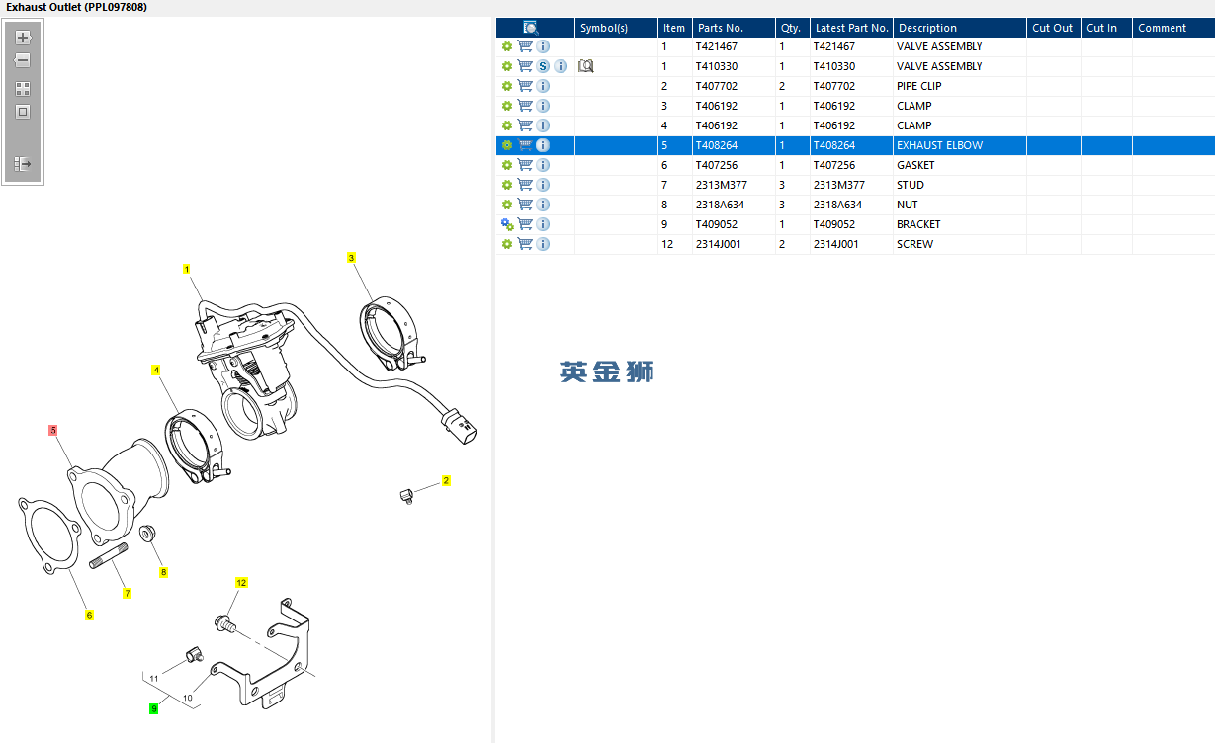The image size is (1215, 743).
Task: Click the Comment column header
Action: click(x=1173, y=28)
